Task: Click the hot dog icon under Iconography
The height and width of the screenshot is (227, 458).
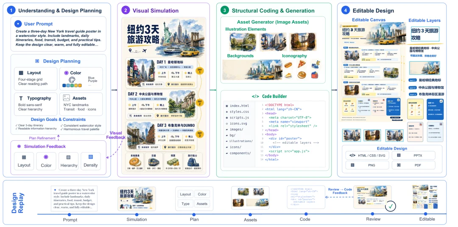Action: tap(288, 65)
